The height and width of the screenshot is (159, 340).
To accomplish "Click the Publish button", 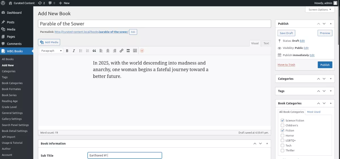I will [x=325, y=65].
